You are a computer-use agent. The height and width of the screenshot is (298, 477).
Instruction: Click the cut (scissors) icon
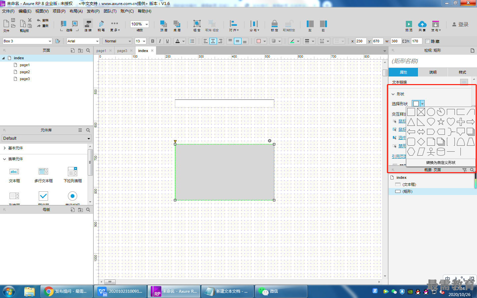click(30, 20)
